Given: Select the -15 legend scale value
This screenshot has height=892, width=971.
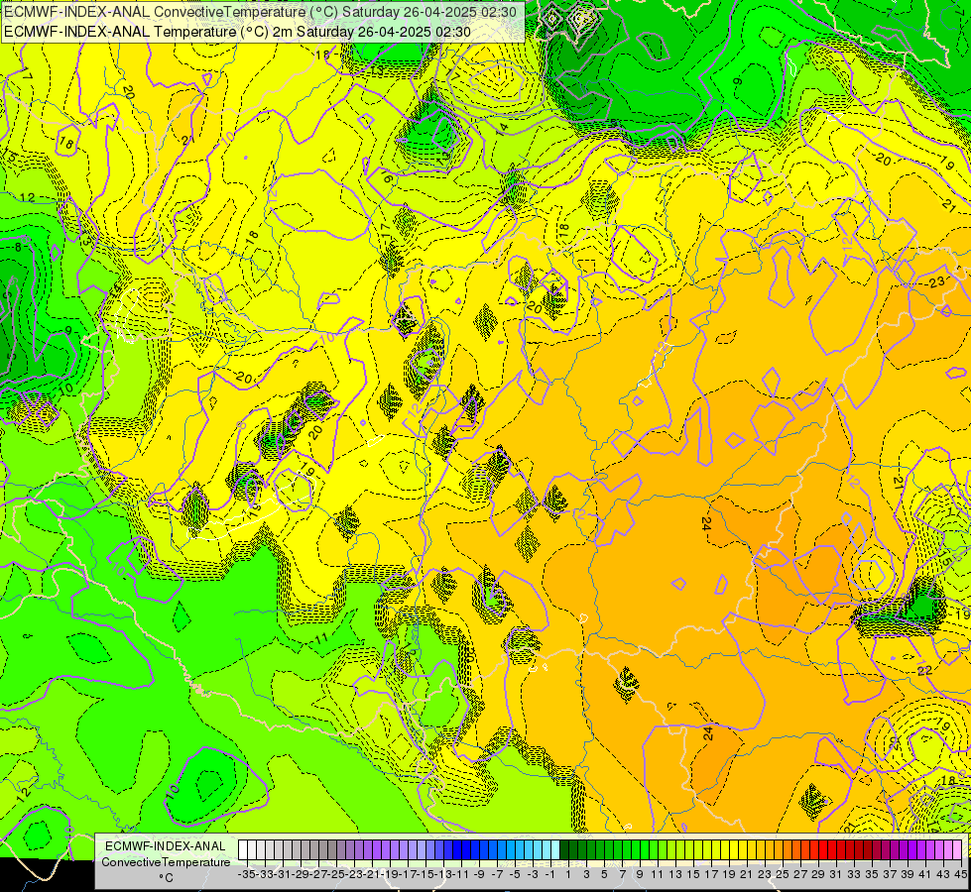Looking at the screenshot, I should point(425,875).
